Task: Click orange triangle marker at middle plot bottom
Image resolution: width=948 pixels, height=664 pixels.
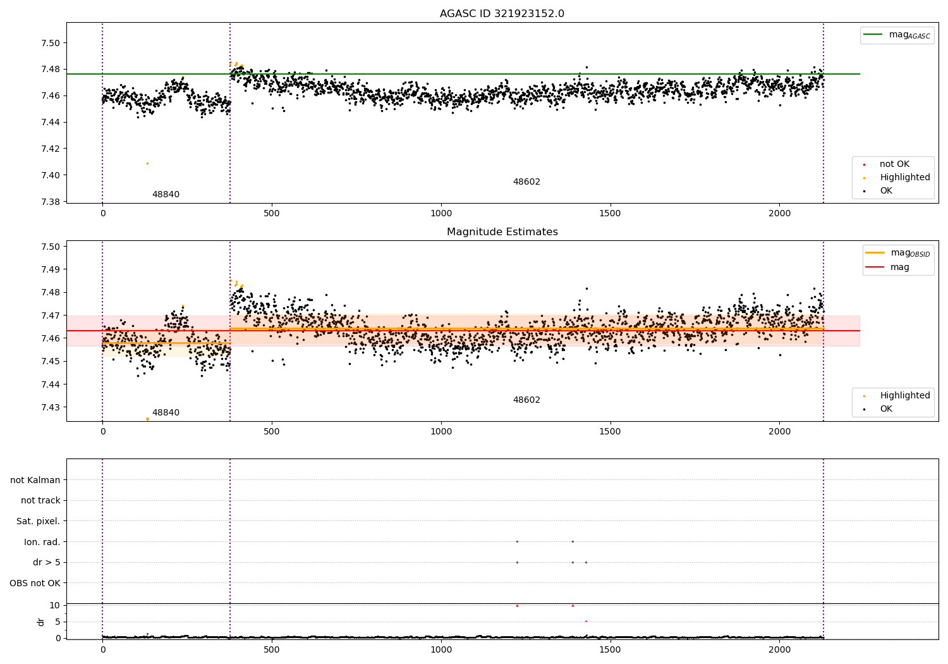Action: (147, 419)
